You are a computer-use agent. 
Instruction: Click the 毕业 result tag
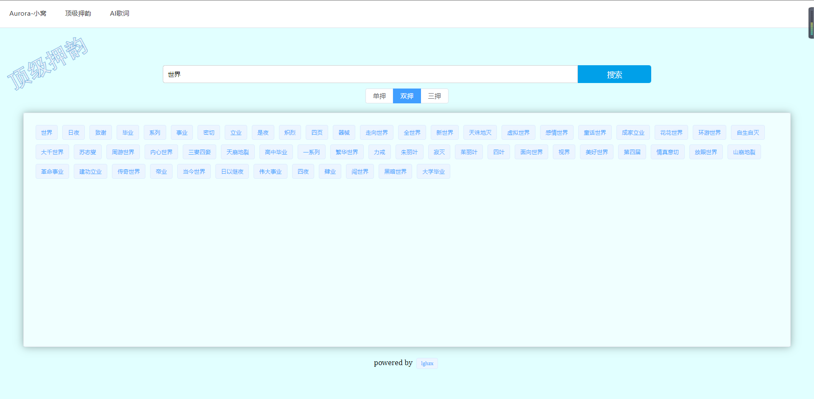[128, 133]
